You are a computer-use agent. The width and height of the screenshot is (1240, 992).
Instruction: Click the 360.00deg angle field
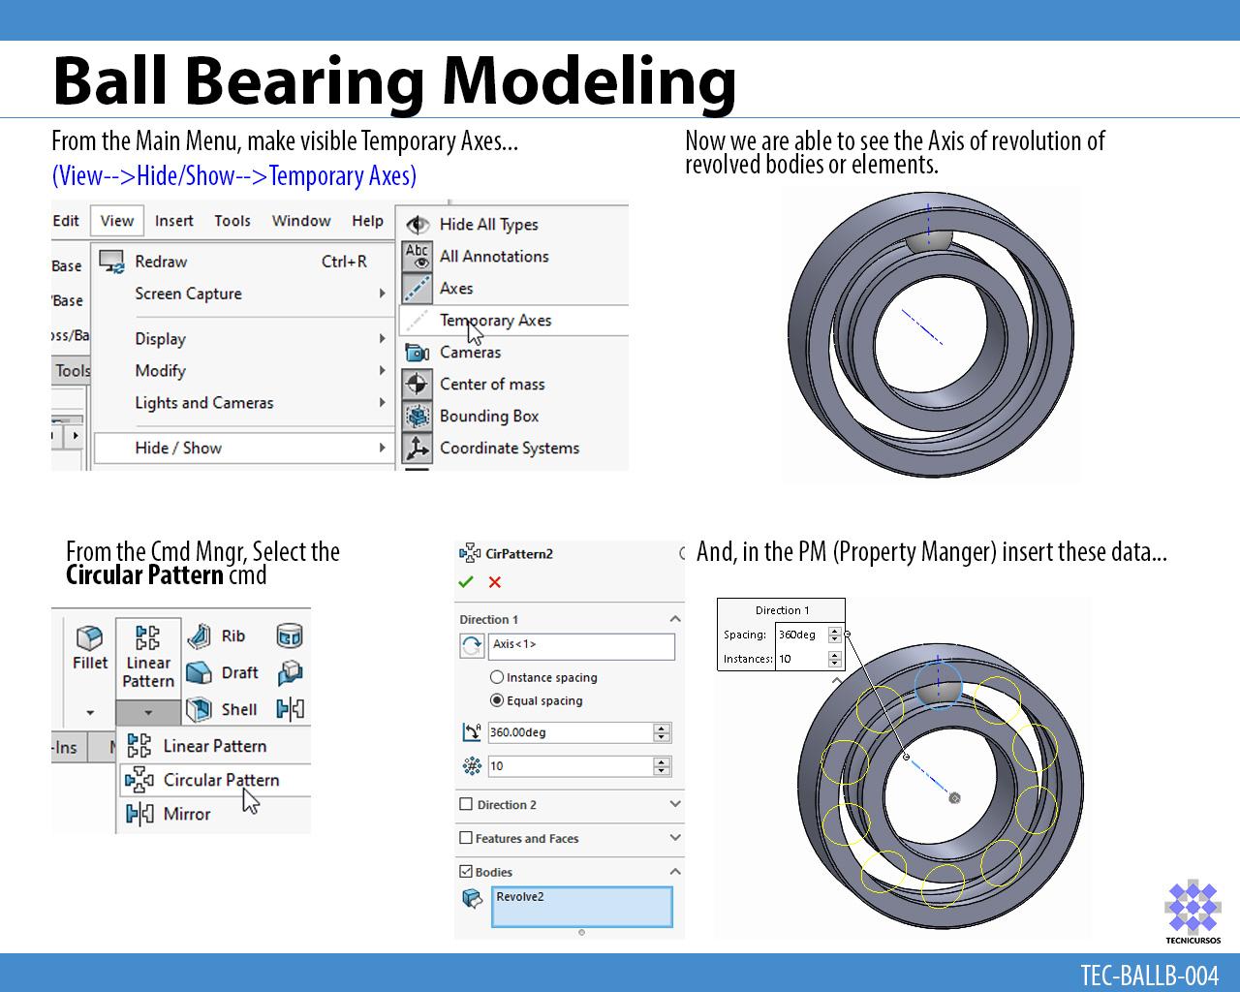click(x=570, y=732)
